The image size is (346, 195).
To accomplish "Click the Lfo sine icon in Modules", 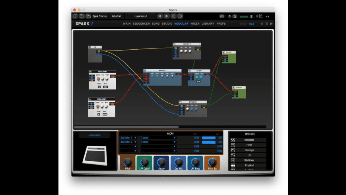I will point(233,155).
